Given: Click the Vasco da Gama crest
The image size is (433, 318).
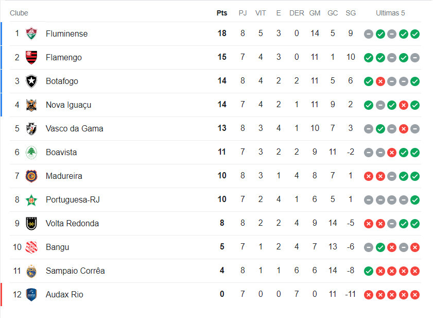Looking at the screenshot, I should pos(32,128).
